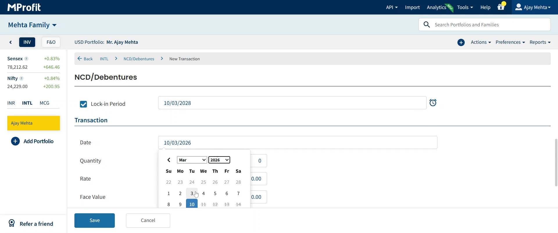The width and height of the screenshot is (558, 233).
Task: Click the page vertical scrollbar
Action: pos(556,163)
